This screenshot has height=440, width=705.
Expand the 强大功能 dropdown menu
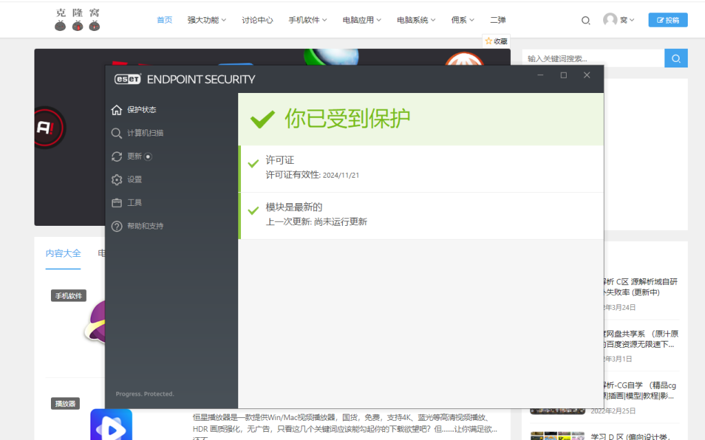click(x=207, y=20)
